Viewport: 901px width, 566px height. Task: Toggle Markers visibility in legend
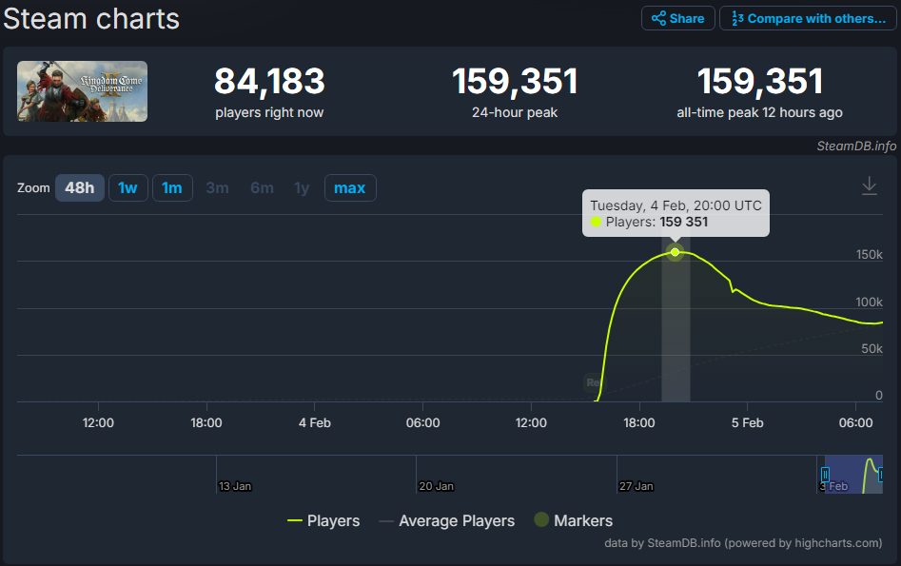tap(574, 520)
